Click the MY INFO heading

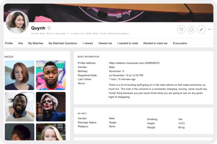[82, 113]
